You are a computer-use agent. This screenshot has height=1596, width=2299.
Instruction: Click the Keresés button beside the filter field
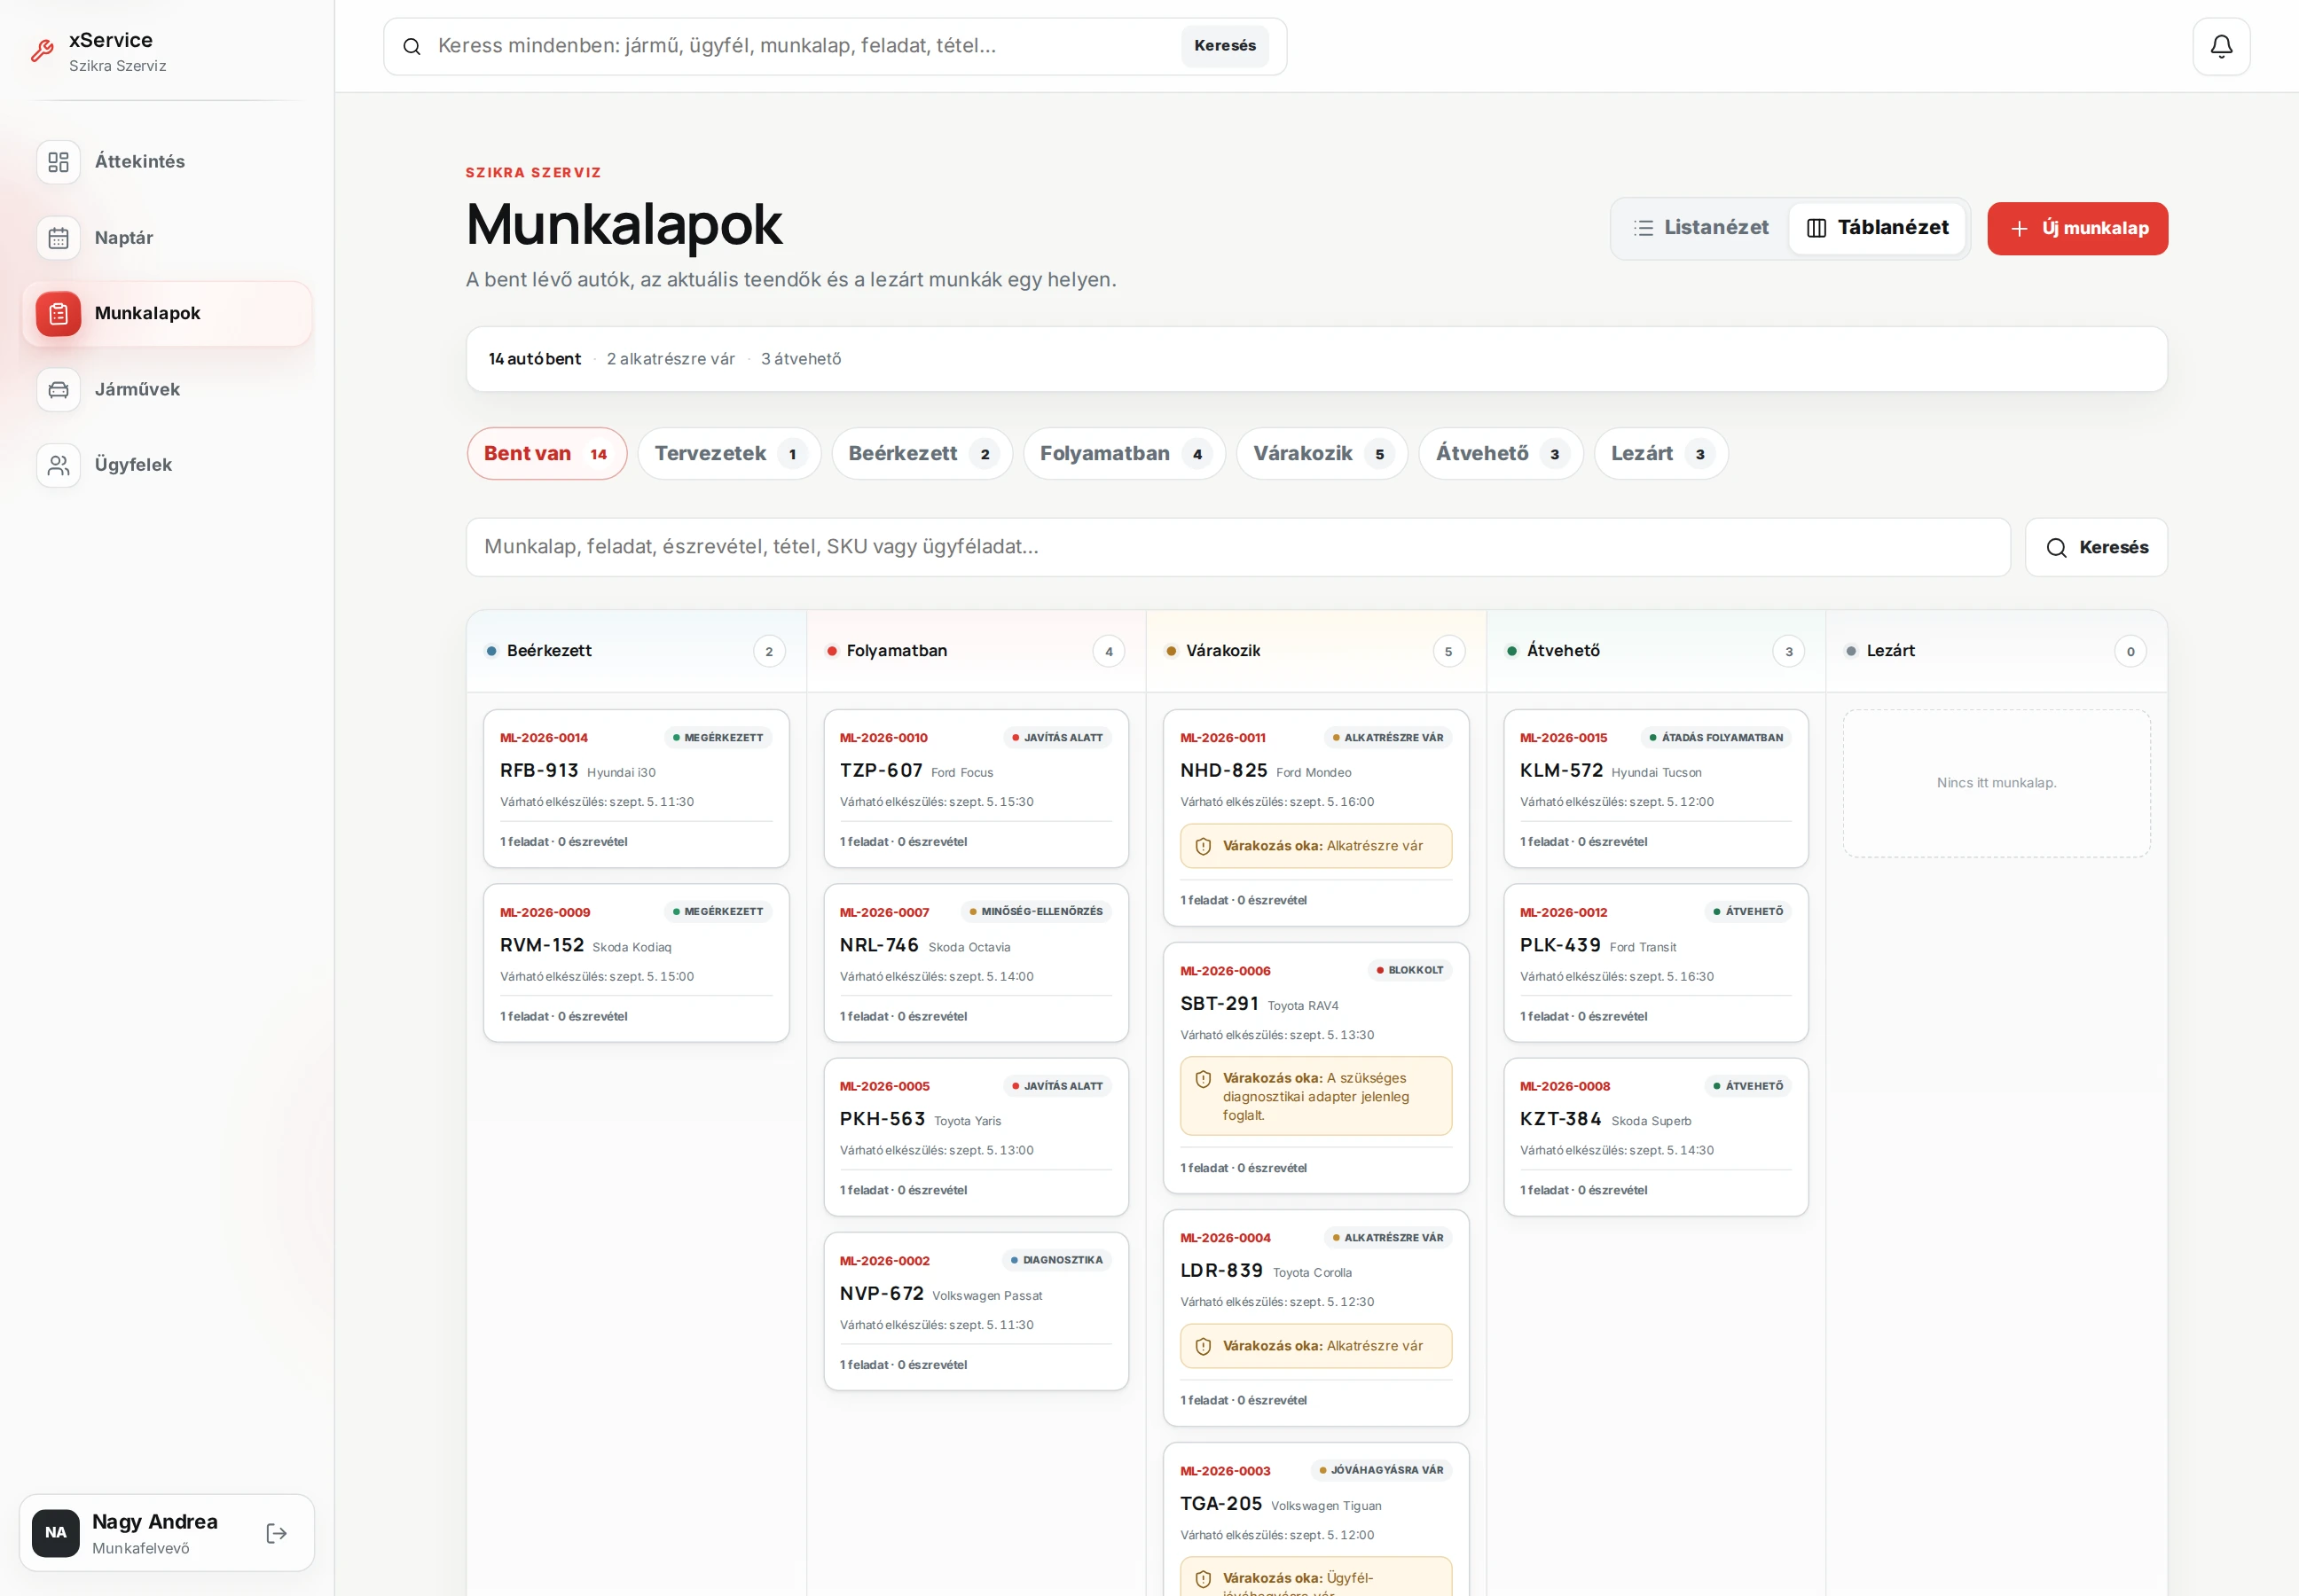2096,547
